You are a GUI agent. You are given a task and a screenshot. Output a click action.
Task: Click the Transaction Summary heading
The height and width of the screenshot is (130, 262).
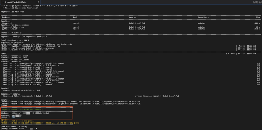coord(11,33)
